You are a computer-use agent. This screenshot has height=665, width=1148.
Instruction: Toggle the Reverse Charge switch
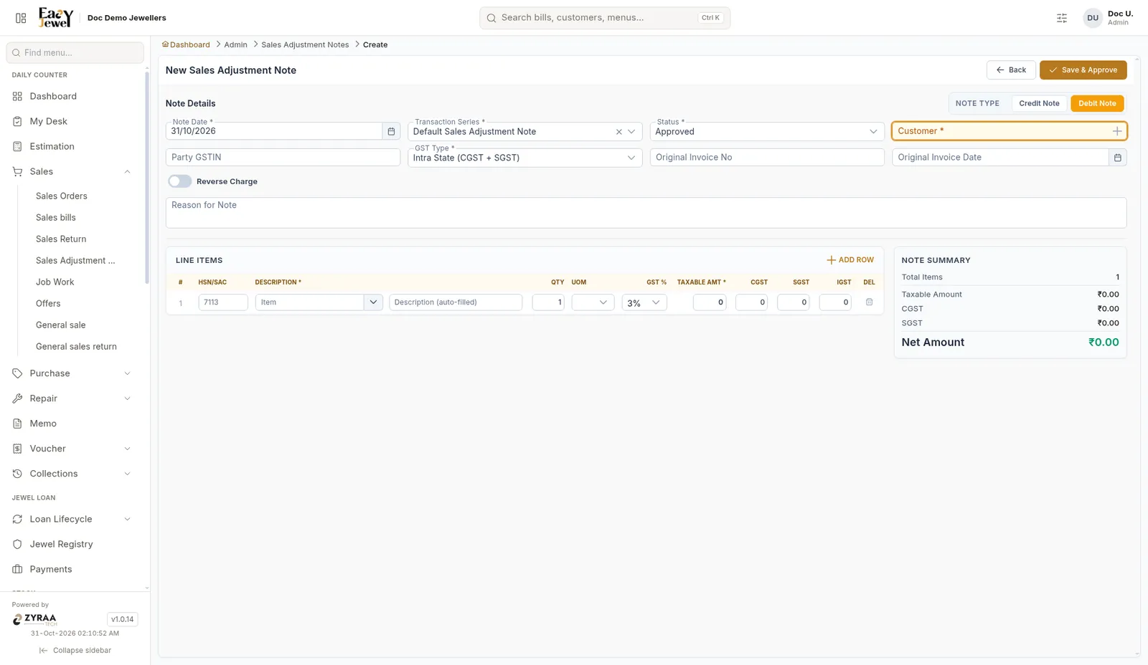click(180, 181)
